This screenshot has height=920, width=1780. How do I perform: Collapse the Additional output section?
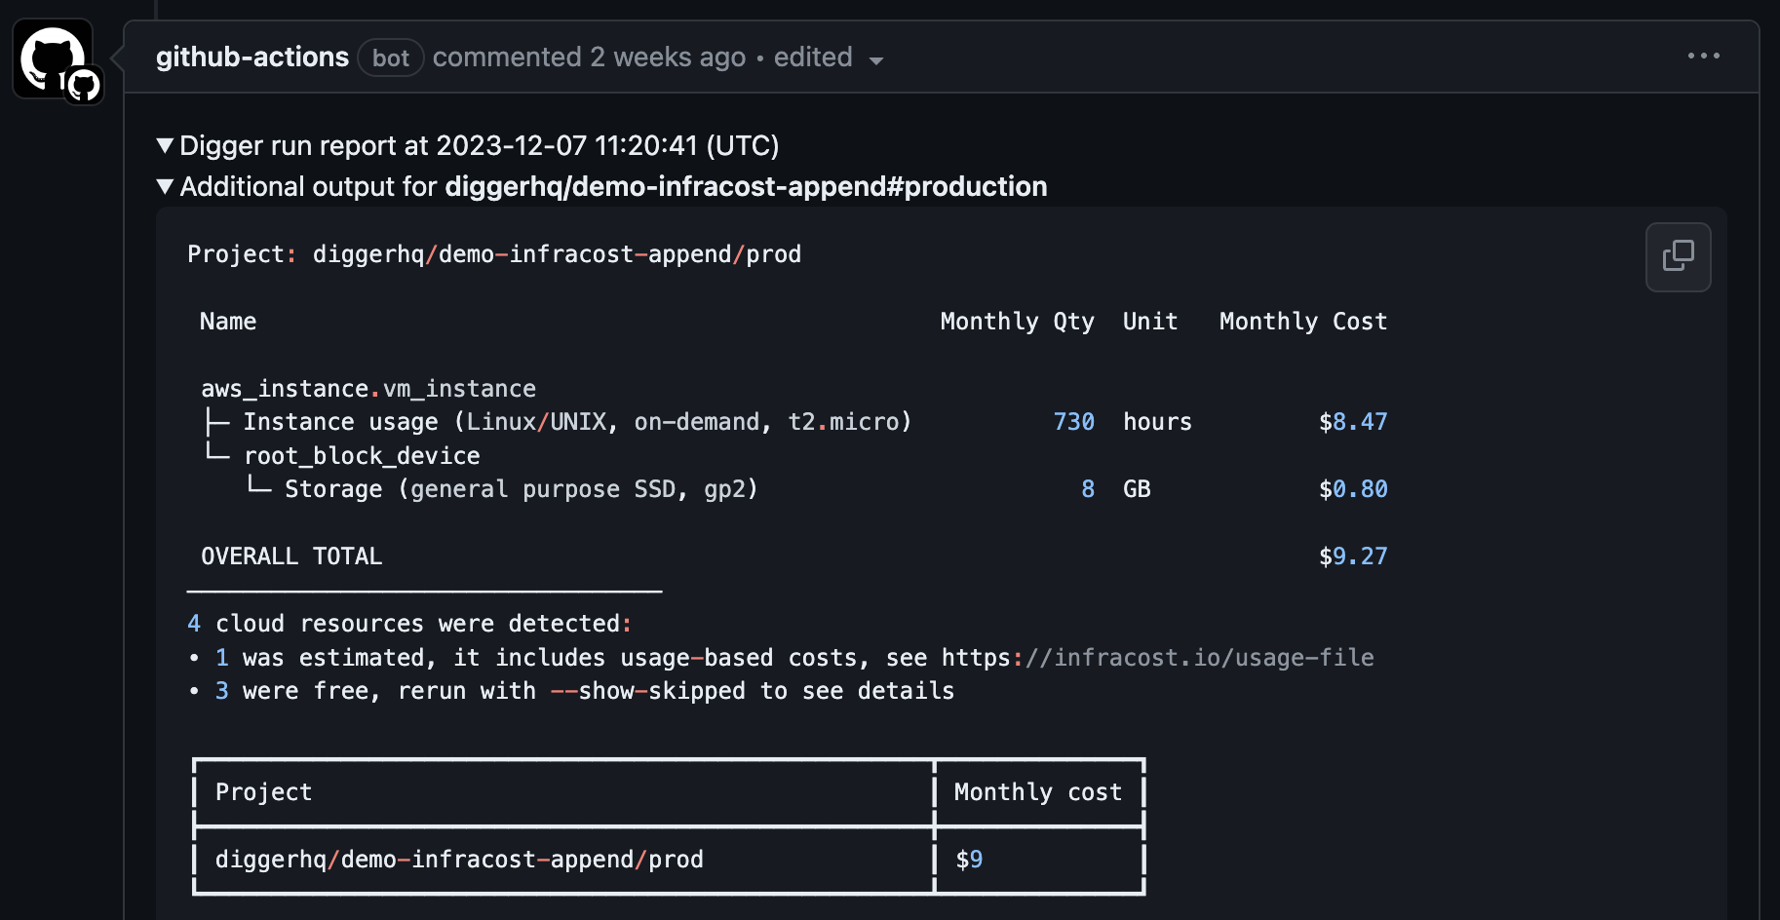point(165,187)
